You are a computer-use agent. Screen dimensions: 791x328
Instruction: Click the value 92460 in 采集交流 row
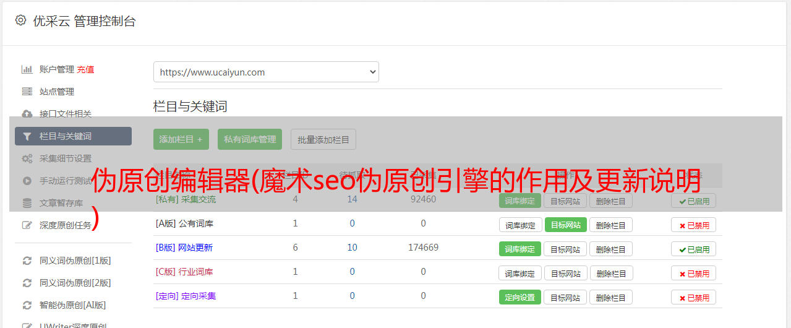tap(423, 199)
